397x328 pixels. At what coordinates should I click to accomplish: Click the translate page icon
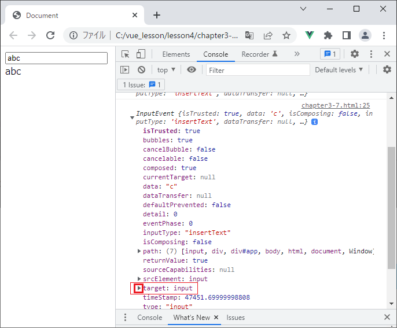click(x=249, y=35)
